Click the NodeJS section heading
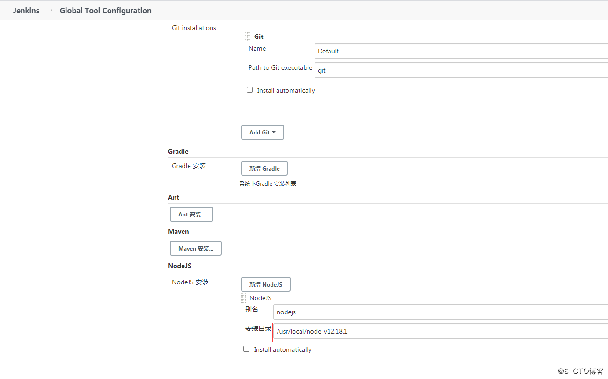 point(180,266)
